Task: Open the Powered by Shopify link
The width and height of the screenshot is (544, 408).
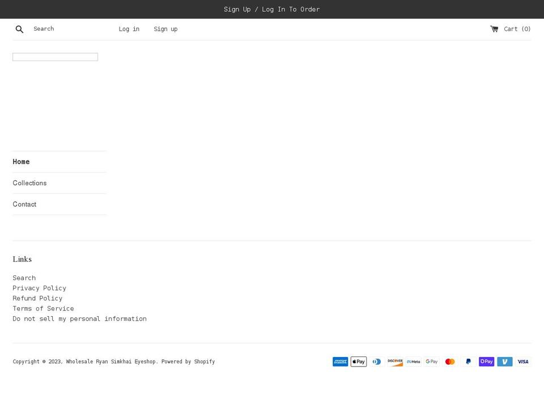Action: 188,362
